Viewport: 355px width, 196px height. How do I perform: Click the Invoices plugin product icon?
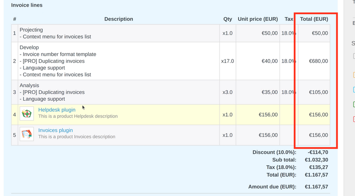click(x=27, y=134)
